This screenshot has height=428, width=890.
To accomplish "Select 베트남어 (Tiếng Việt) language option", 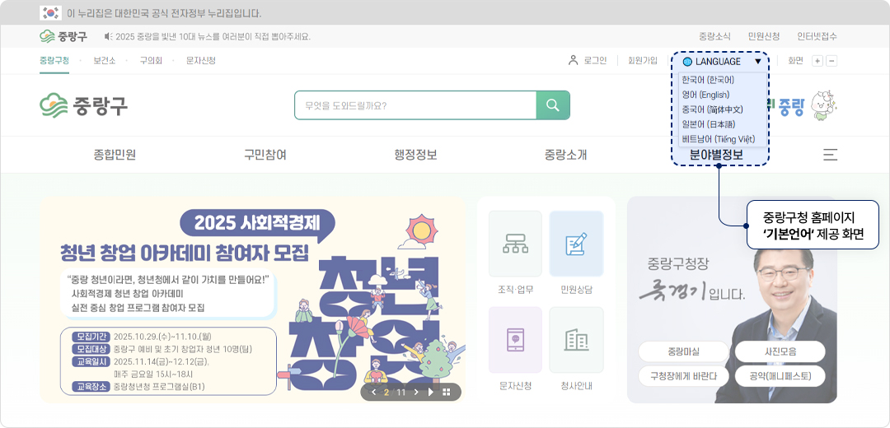I will pyautogui.click(x=719, y=139).
